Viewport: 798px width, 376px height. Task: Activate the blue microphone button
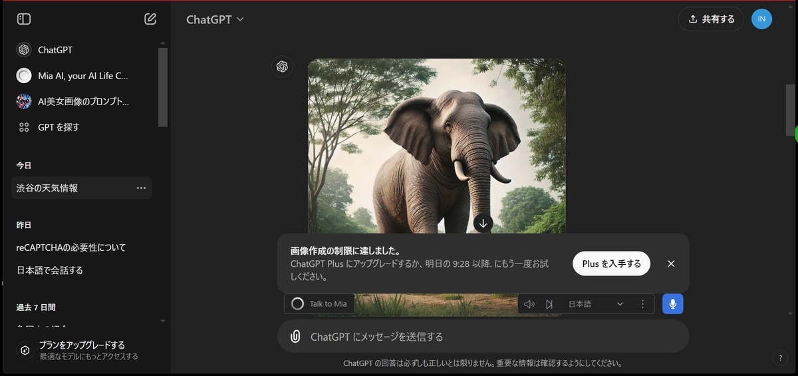[x=673, y=304]
